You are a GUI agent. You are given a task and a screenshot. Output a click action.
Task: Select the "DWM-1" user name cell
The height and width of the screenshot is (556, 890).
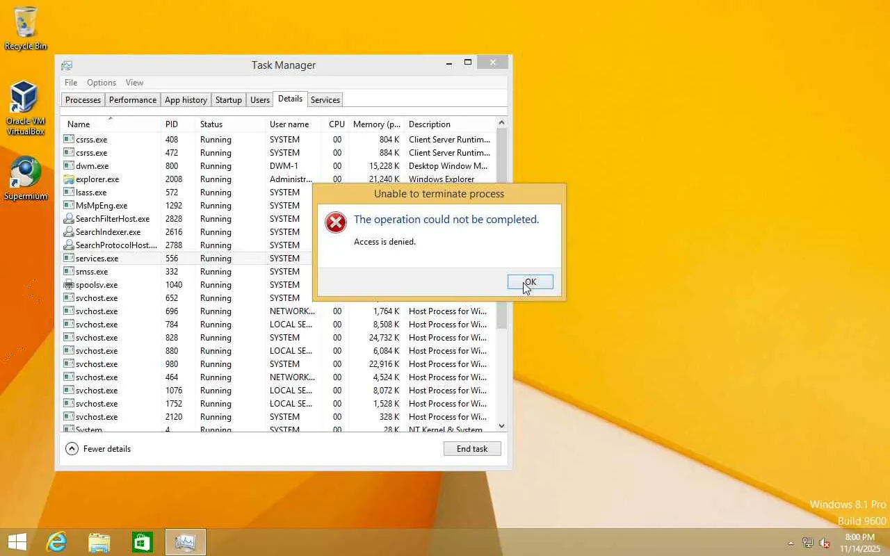pos(284,165)
